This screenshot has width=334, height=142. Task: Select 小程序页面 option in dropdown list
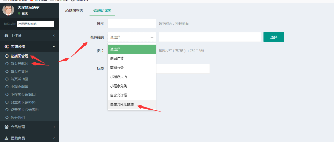tap(119, 77)
